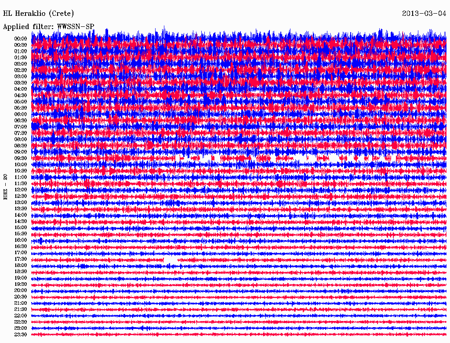Image resolution: width=450 pixels, height=343 pixels.
Task: Click the 23:30 time label
Action: click(x=21, y=335)
